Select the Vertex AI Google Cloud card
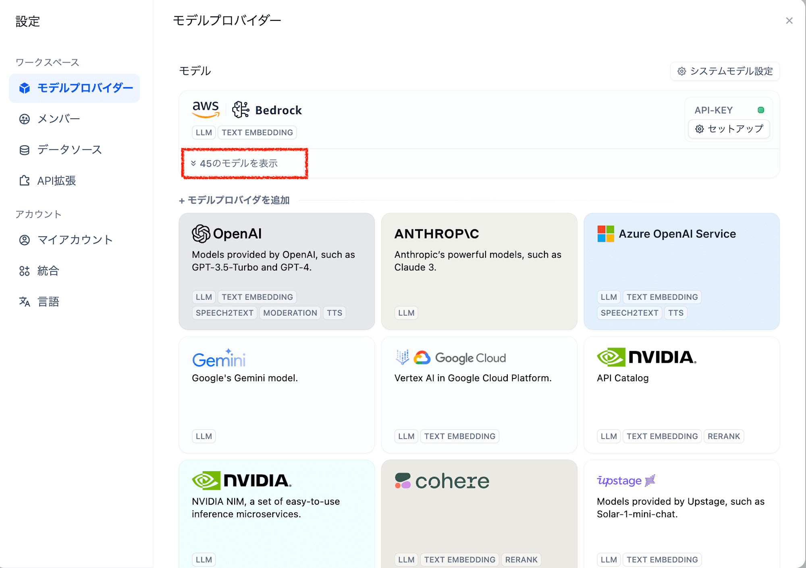The width and height of the screenshot is (806, 568). click(479, 395)
